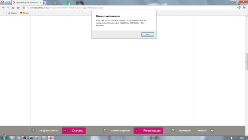The height and width of the screenshot is (140, 248).
Task: Open Yandex Browser from the taskbar
Action: [x=19, y=138]
